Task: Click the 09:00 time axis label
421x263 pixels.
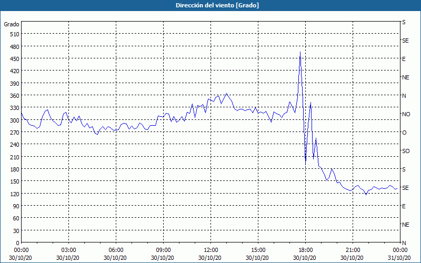Action: [x=163, y=250]
